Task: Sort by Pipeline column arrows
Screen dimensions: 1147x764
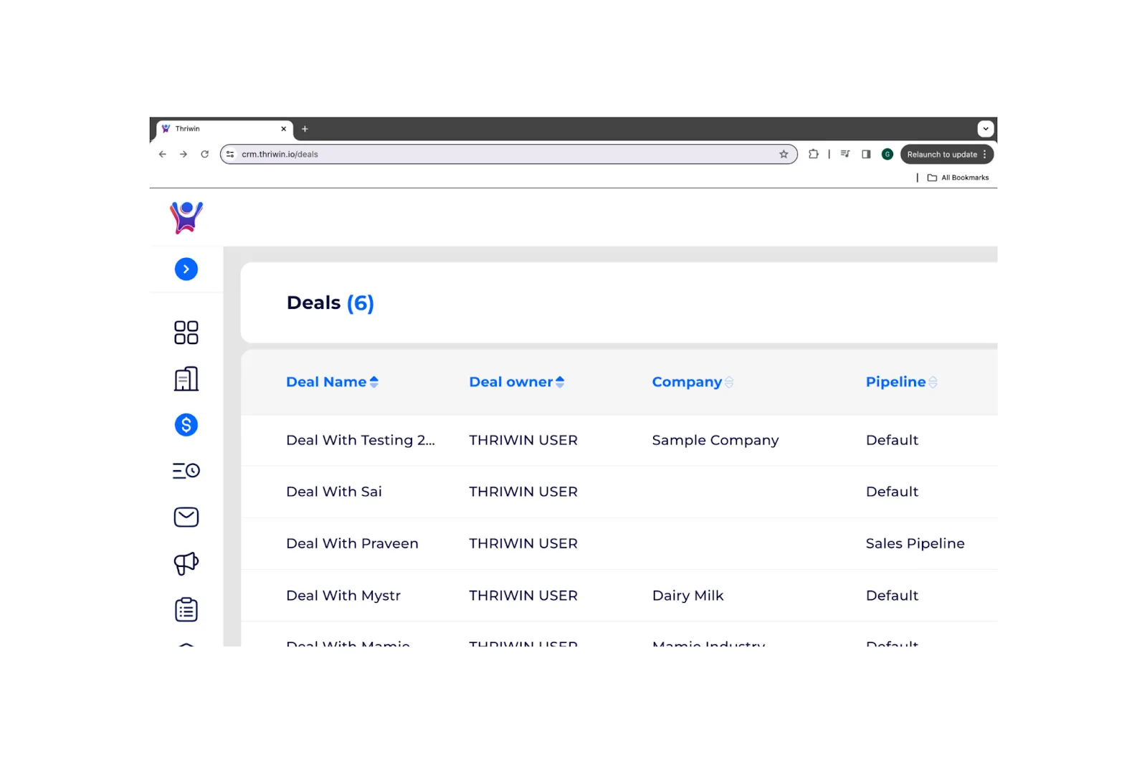Action: click(x=933, y=382)
